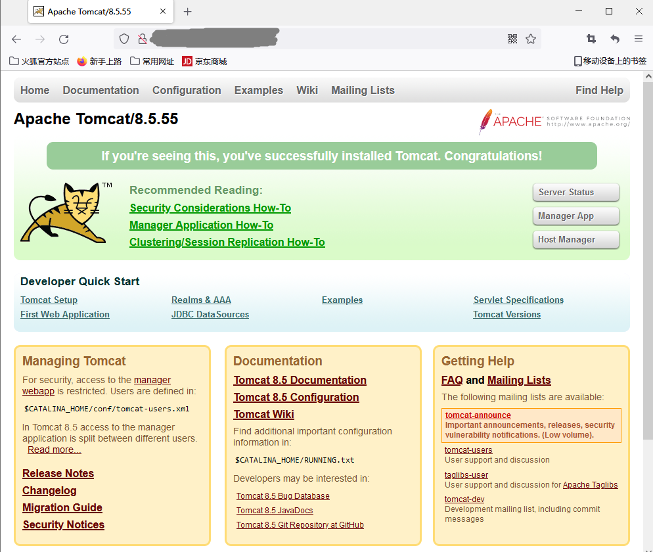This screenshot has width=653, height=552.
Task: Open the Firefox hamburger menu
Action: tap(638, 39)
